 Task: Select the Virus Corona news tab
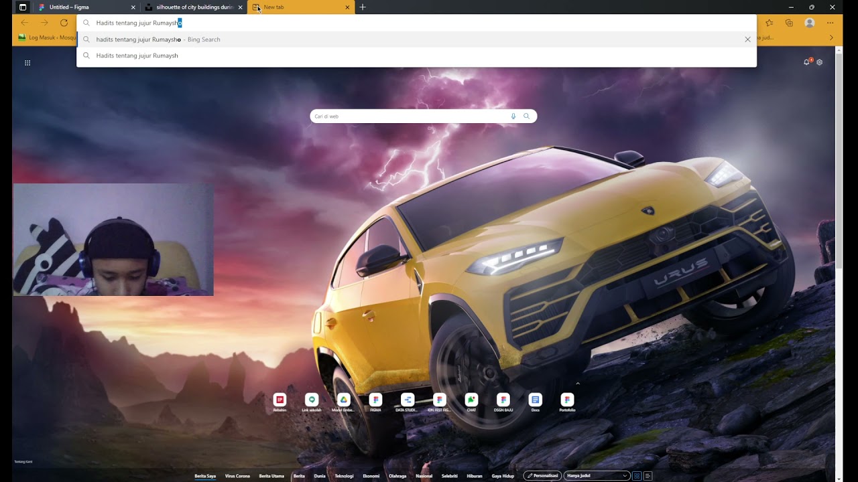[x=237, y=476]
